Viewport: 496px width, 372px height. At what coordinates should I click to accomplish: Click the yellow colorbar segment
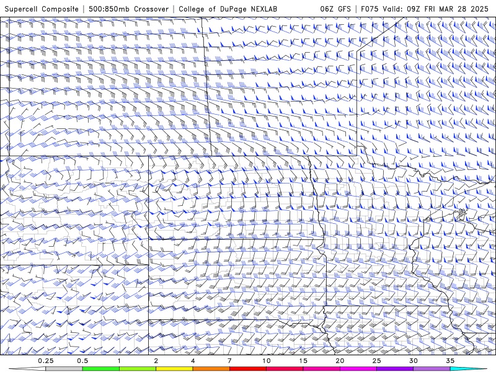pyautogui.click(x=174, y=369)
